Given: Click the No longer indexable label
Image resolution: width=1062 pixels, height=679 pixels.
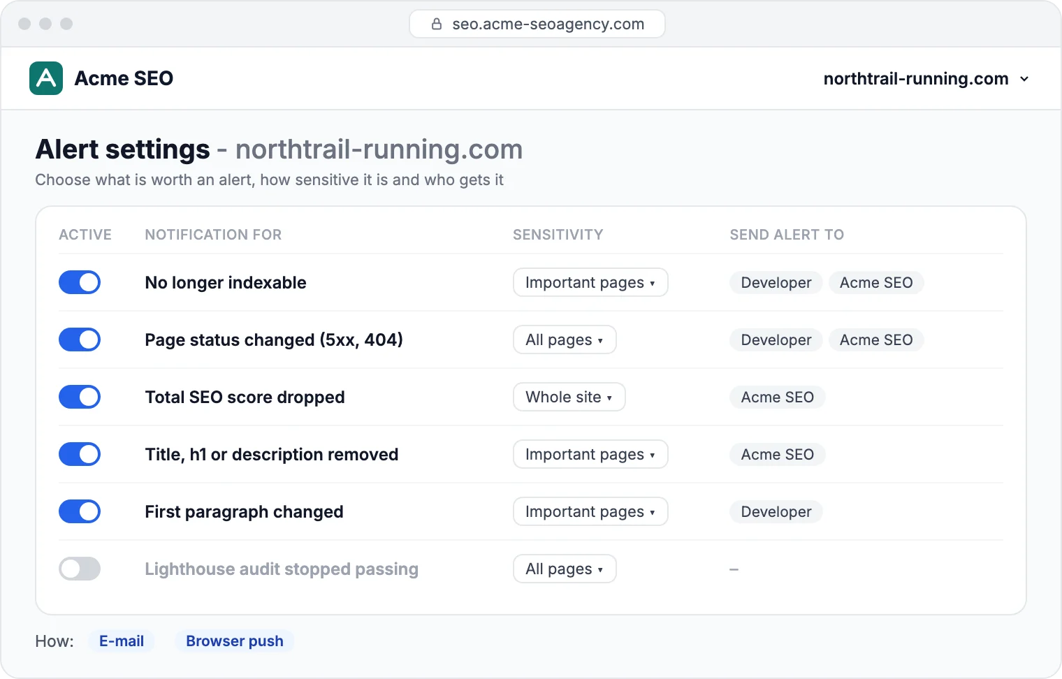Looking at the screenshot, I should [x=226, y=282].
